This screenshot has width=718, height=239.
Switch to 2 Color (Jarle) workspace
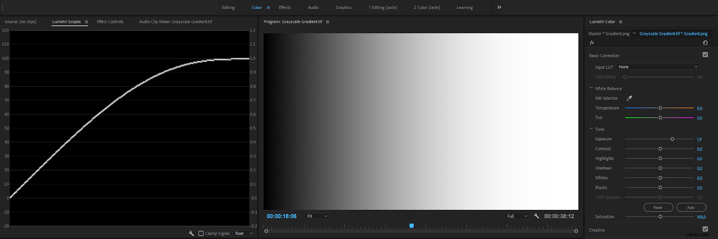pyautogui.click(x=427, y=8)
